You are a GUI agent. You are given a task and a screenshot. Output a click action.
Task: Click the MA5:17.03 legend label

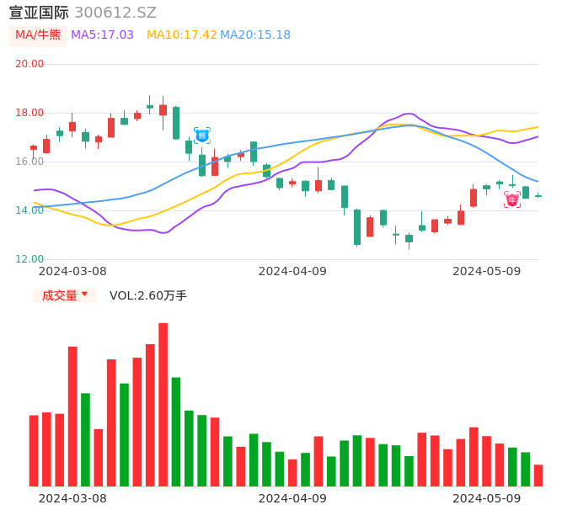(x=102, y=35)
